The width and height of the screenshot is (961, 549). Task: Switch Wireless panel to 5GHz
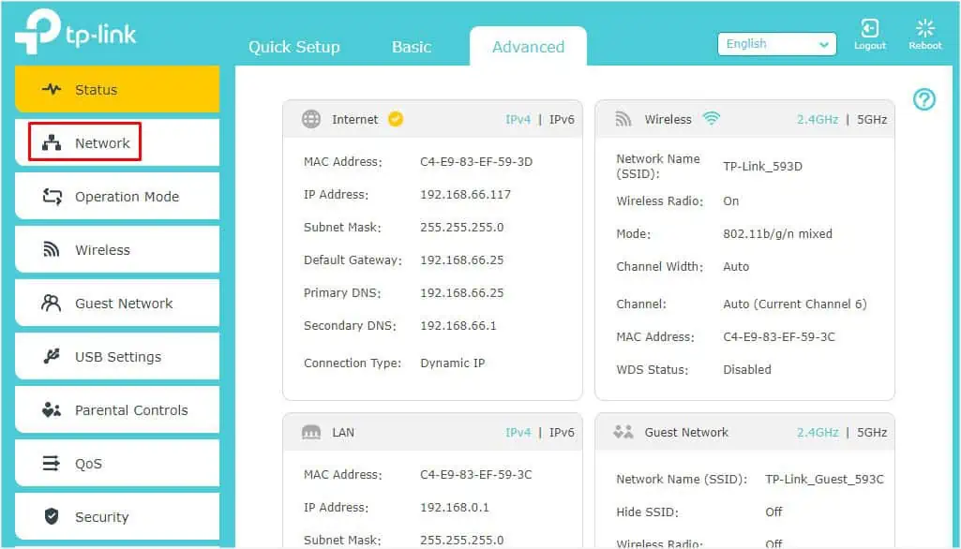(871, 120)
